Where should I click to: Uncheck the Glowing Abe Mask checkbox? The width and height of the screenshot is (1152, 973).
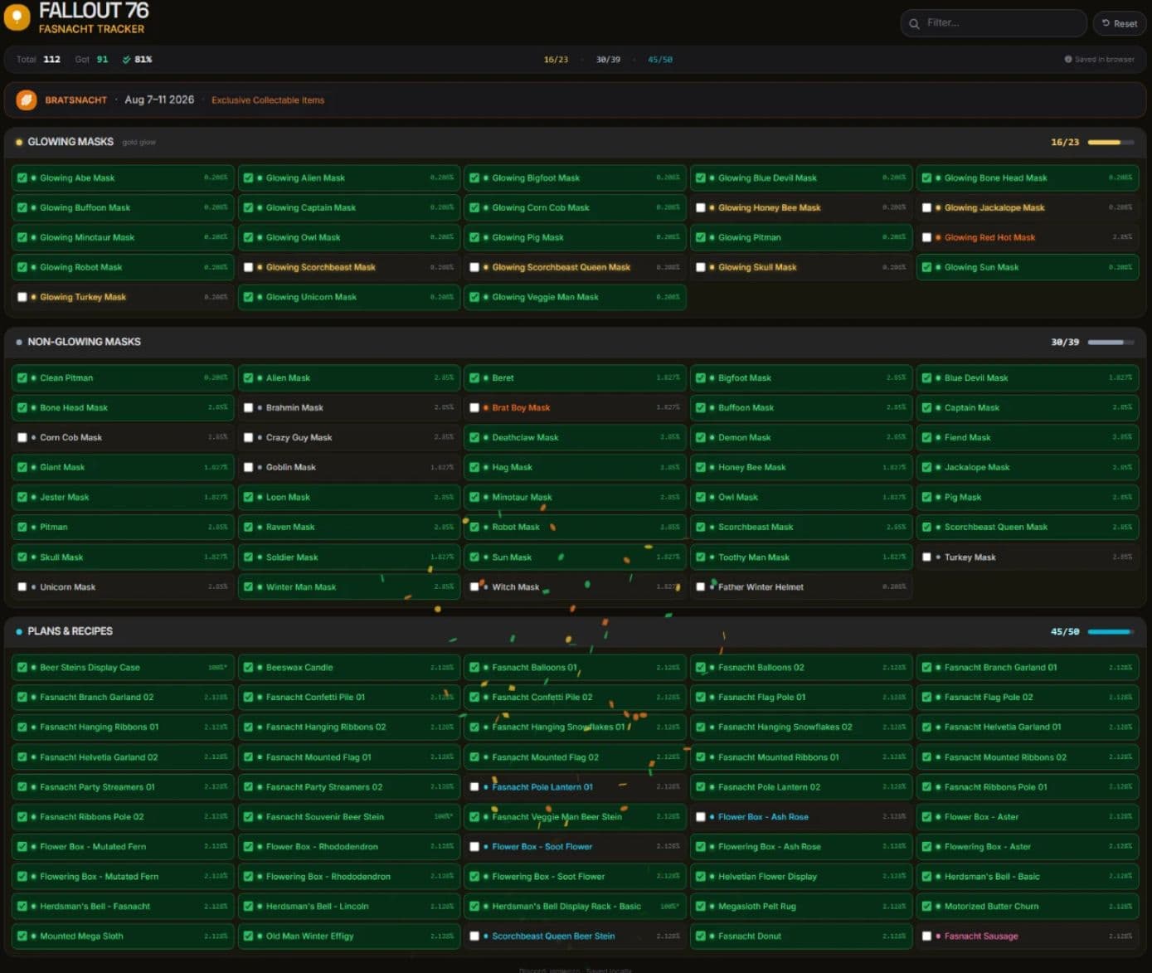[22, 178]
